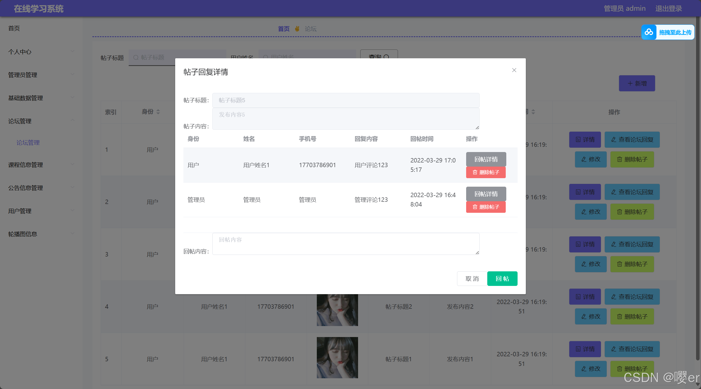The width and height of the screenshot is (701, 389).
Task: Click into 回帖内容 text area
Action: coord(345,244)
